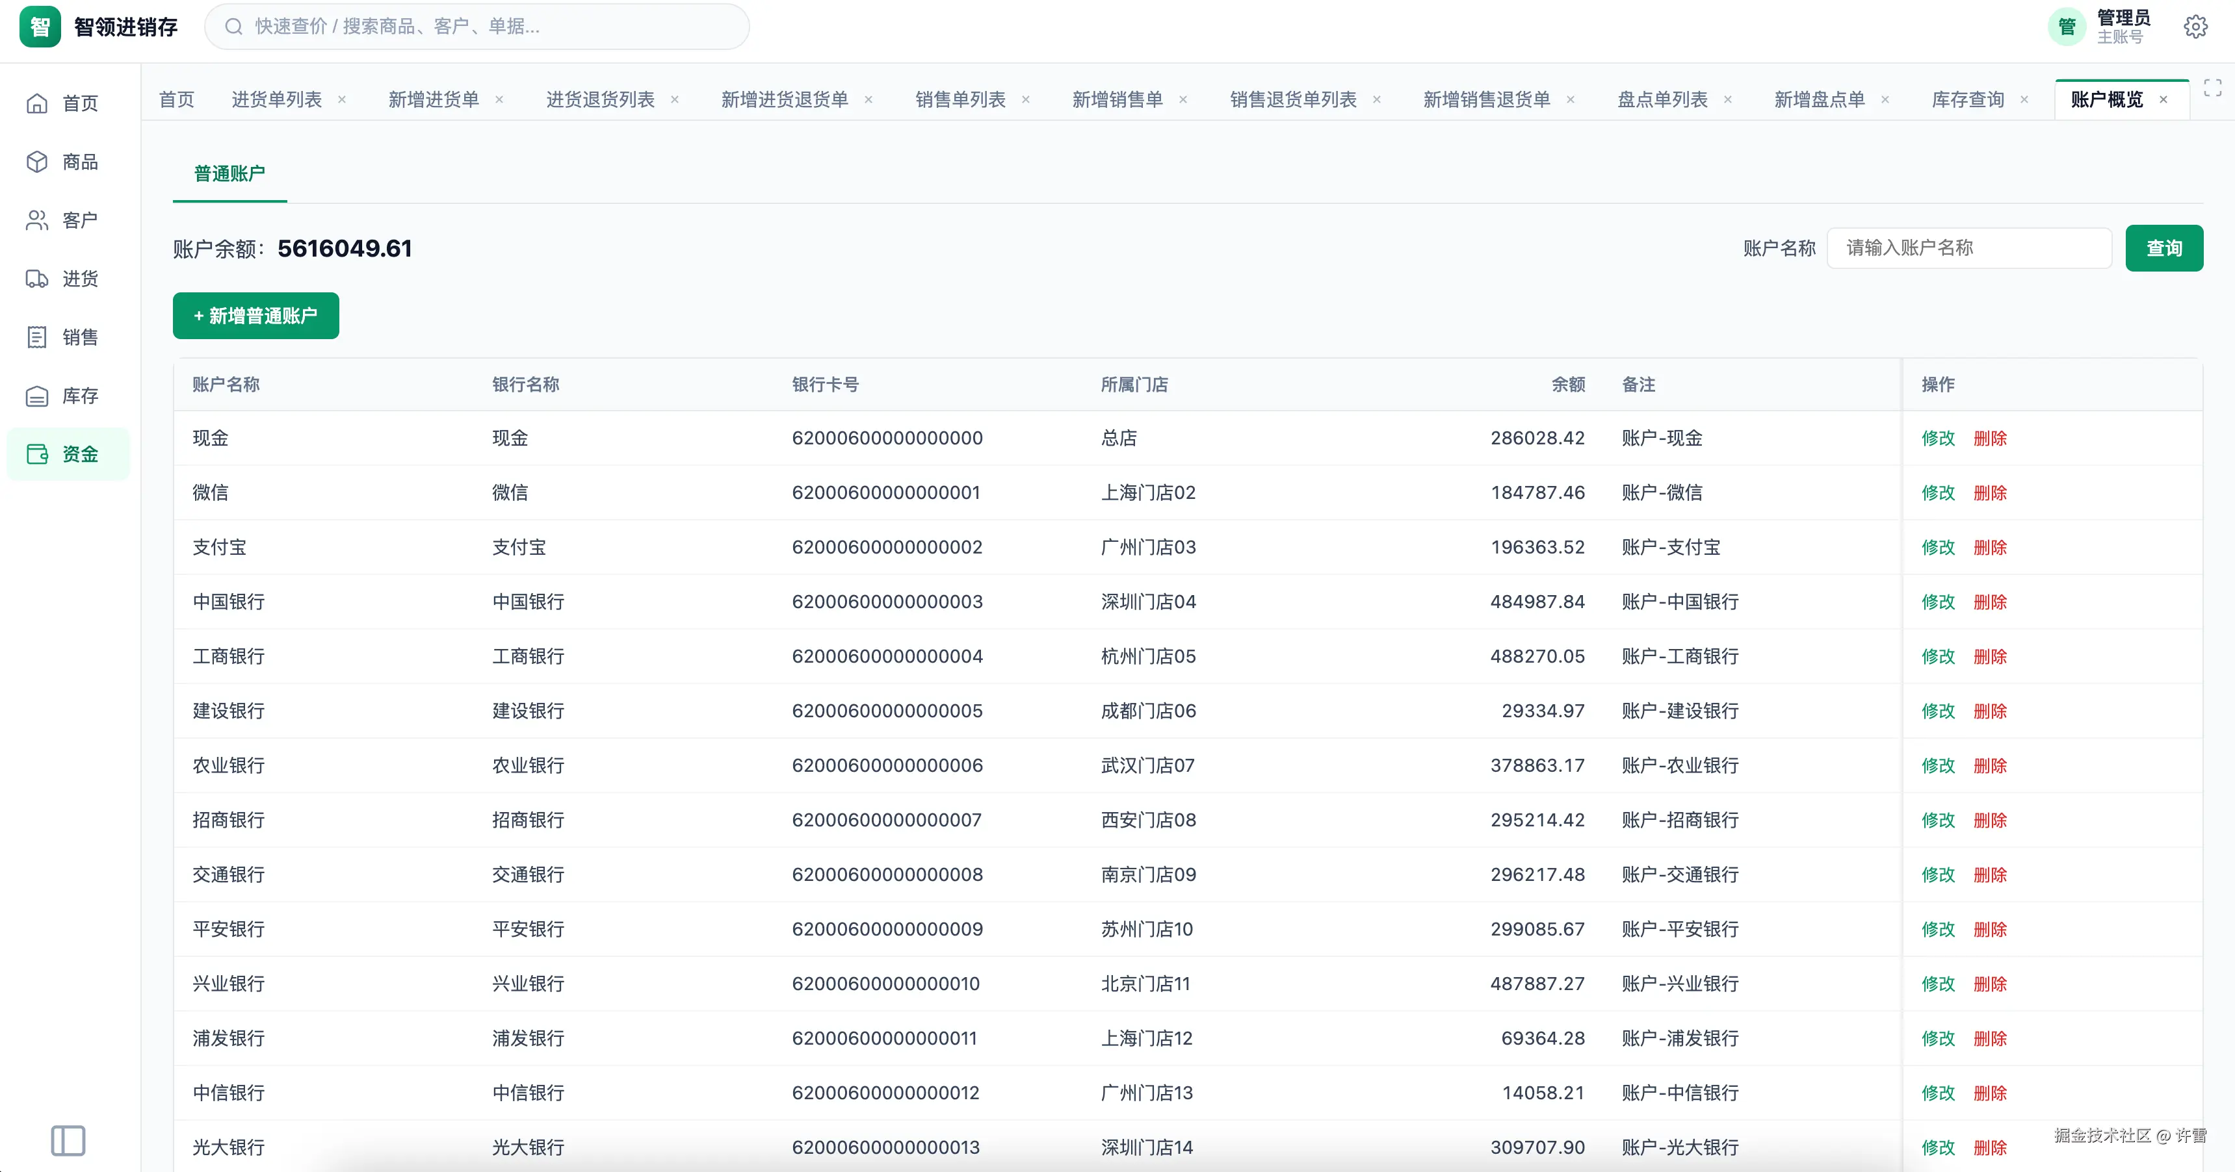Switch to the 新增盘点单 tab
Viewport: 2235px width, 1172px height.
pyautogui.click(x=1820, y=99)
